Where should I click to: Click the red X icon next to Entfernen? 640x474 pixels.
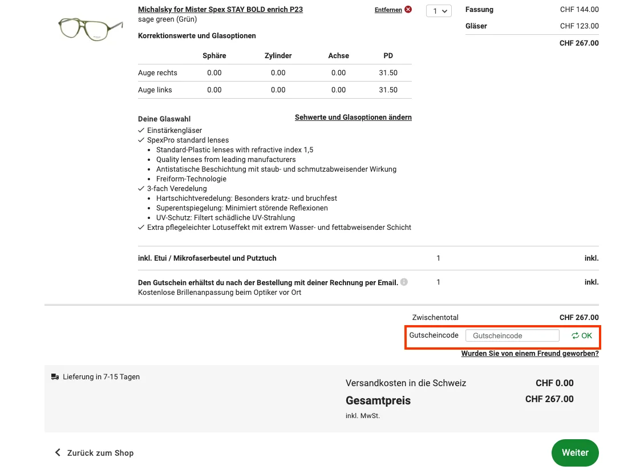point(408,9)
